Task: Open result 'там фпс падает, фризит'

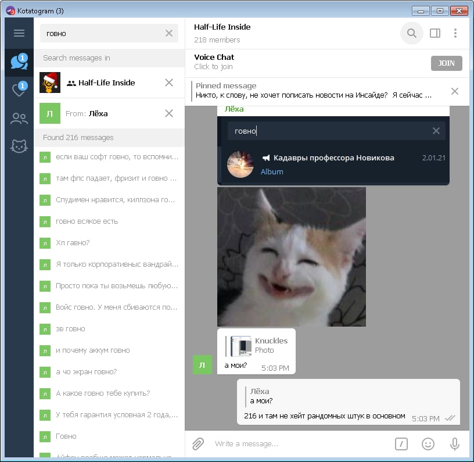Action: pos(109,178)
